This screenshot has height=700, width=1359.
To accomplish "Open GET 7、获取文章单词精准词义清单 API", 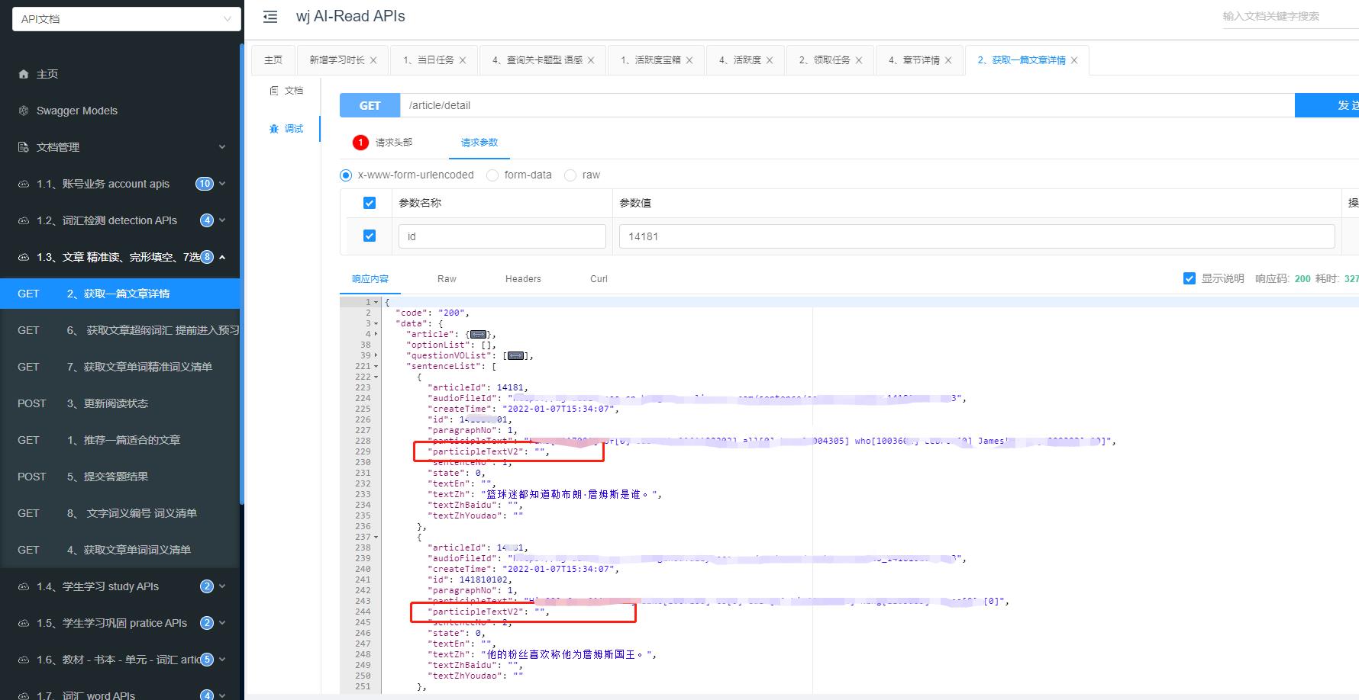I will pyautogui.click(x=120, y=367).
